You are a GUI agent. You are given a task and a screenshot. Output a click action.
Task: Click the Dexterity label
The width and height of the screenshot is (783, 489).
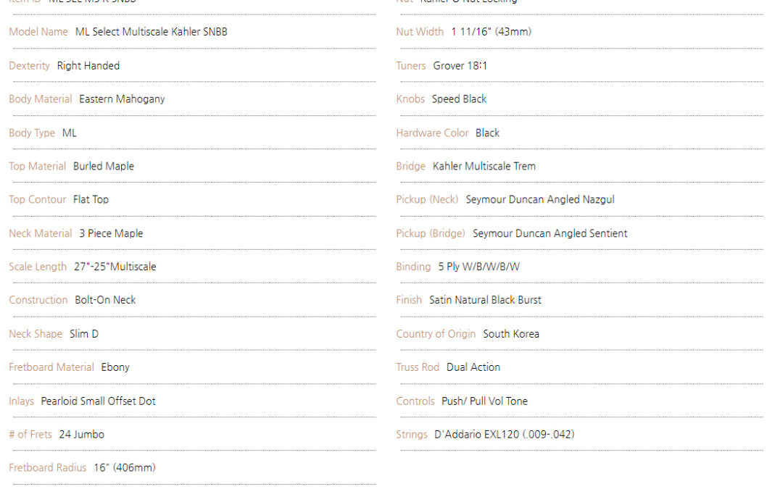click(x=29, y=65)
